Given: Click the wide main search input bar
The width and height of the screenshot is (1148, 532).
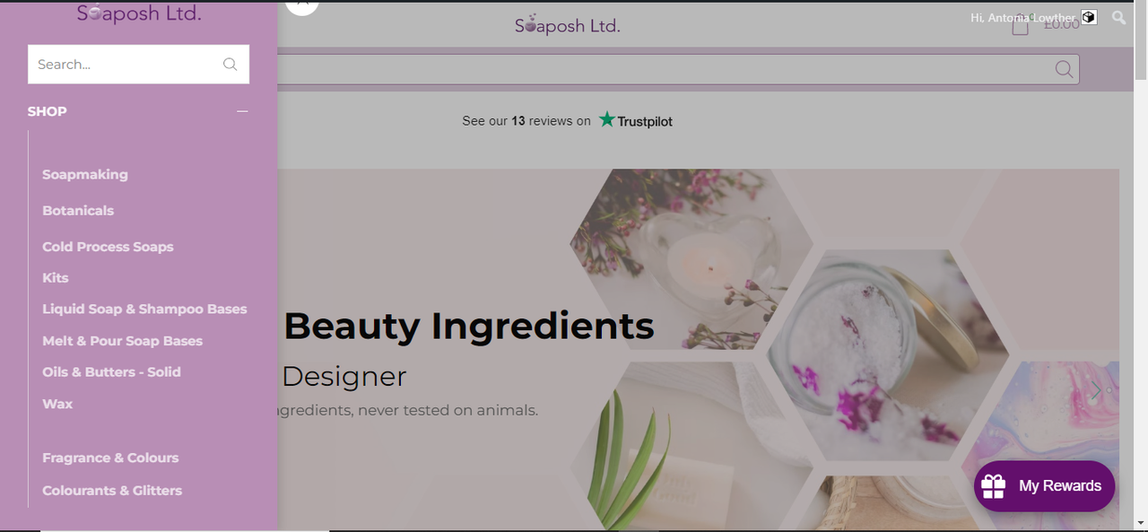Looking at the screenshot, I should click(x=678, y=69).
